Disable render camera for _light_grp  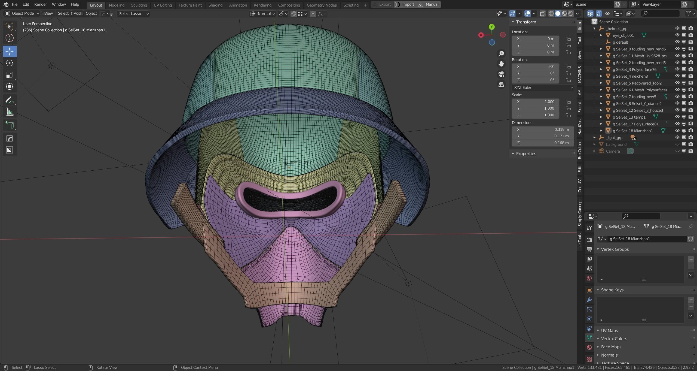point(691,137)
